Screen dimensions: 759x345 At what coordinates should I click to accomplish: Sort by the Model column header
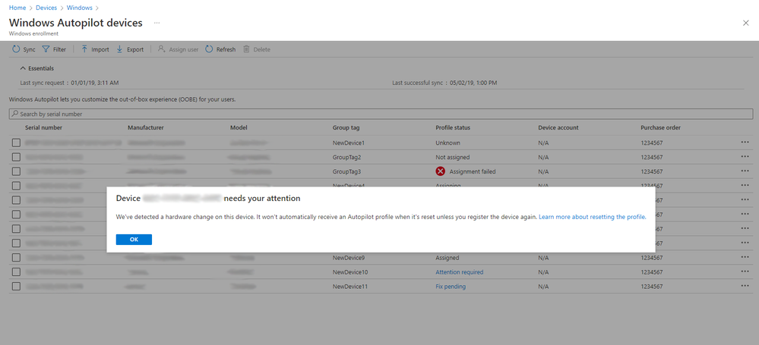[239, 127]
